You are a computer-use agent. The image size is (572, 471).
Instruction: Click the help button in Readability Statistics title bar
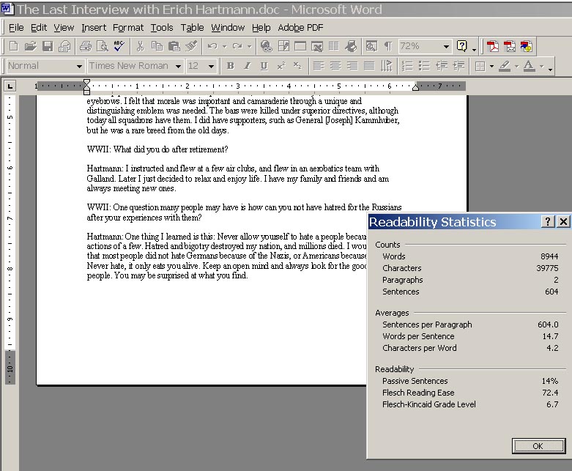(548, 222)
